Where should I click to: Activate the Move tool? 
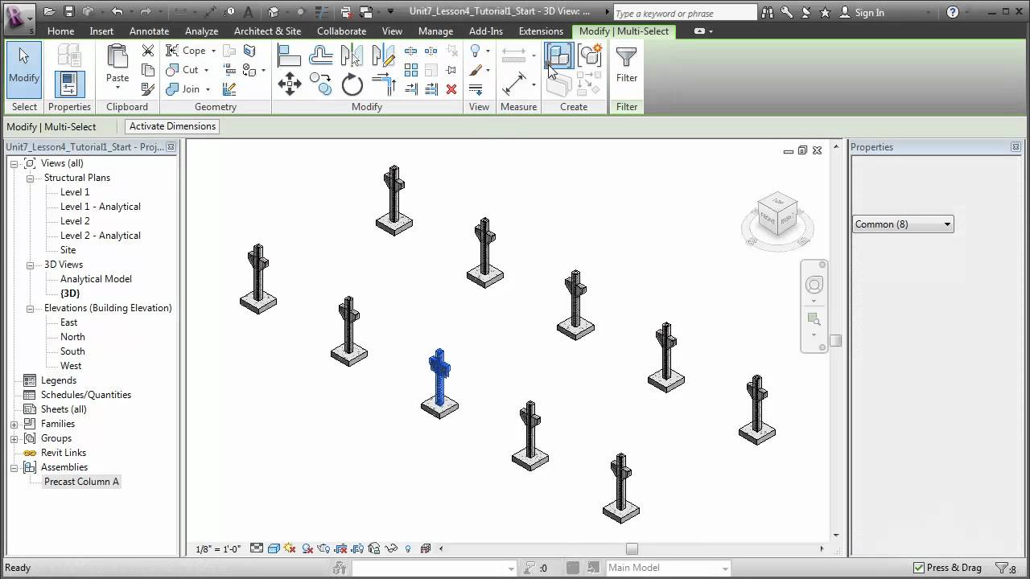click(x=289, y=84)
